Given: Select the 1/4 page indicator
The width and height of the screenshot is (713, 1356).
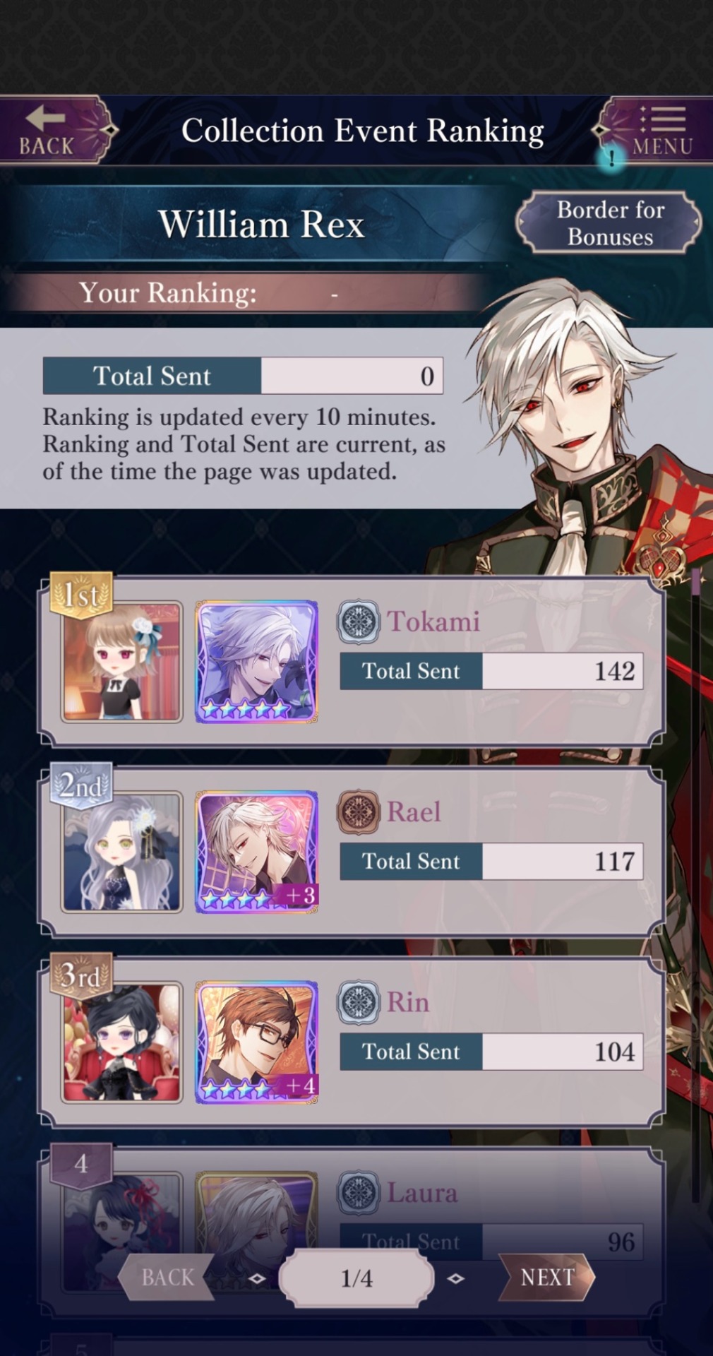Looking at the screenshot, I should pos(356,1278).
